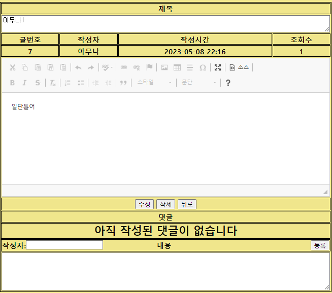332x293 pixels.
Task: Click the 삭제 delete button
Action: tap(165, 204)
